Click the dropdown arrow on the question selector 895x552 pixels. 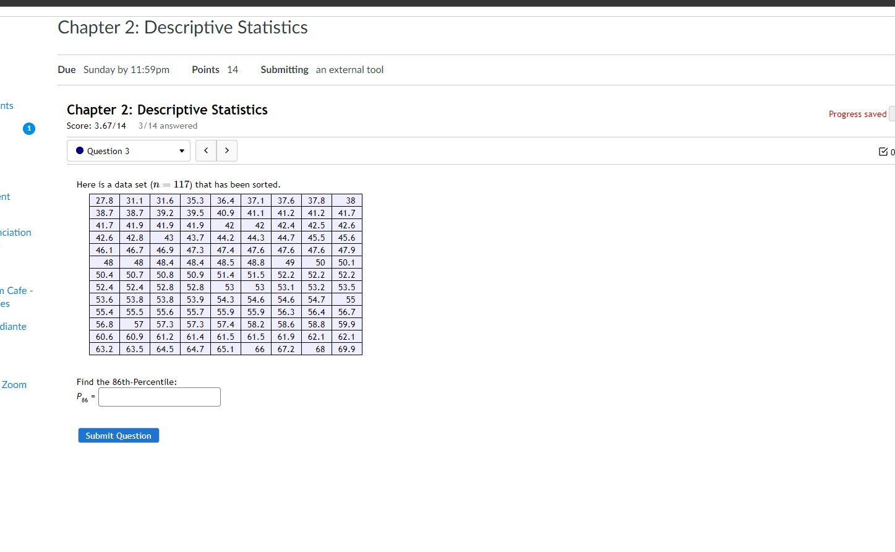coord(181,150)
